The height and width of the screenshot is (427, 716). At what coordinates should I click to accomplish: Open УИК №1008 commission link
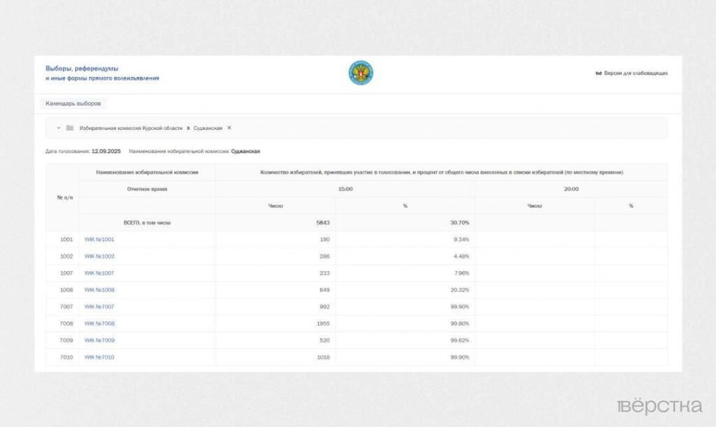(x=99, y=290)
